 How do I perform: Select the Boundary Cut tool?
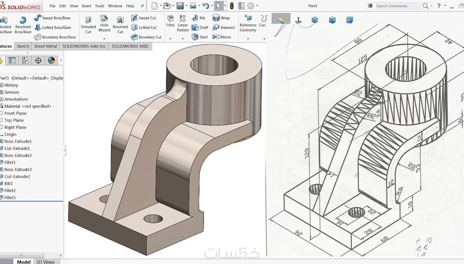click(x=146, y=37)
